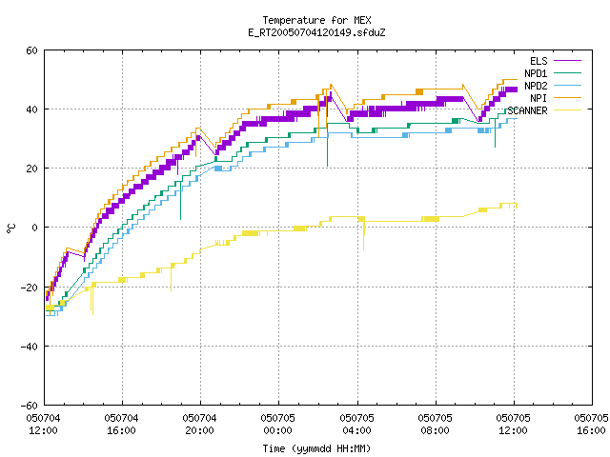Click the x-axis label '050704 20:00'

(199, 424)
